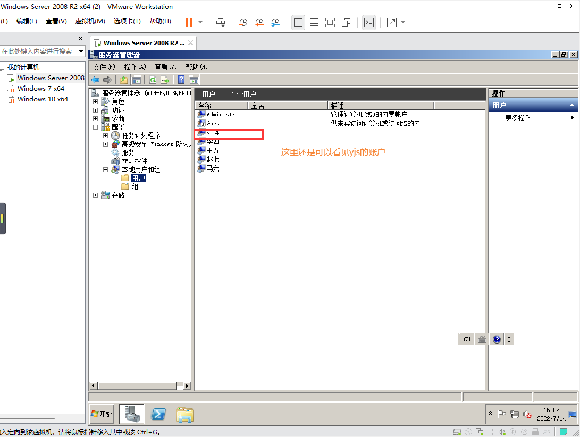Expand the 功能 tree node
580x437 pixels.
(x=96, y=110)
